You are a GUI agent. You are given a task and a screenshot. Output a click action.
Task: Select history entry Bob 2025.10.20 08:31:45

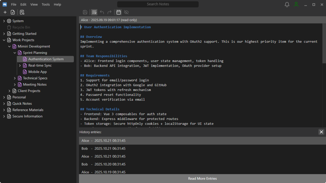coord(202,164)
